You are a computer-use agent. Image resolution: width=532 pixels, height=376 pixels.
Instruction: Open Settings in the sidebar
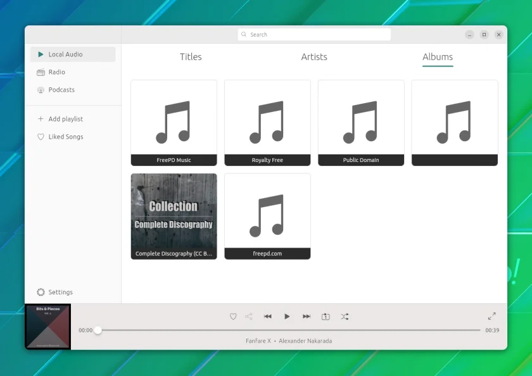click(x=73, y=292)
